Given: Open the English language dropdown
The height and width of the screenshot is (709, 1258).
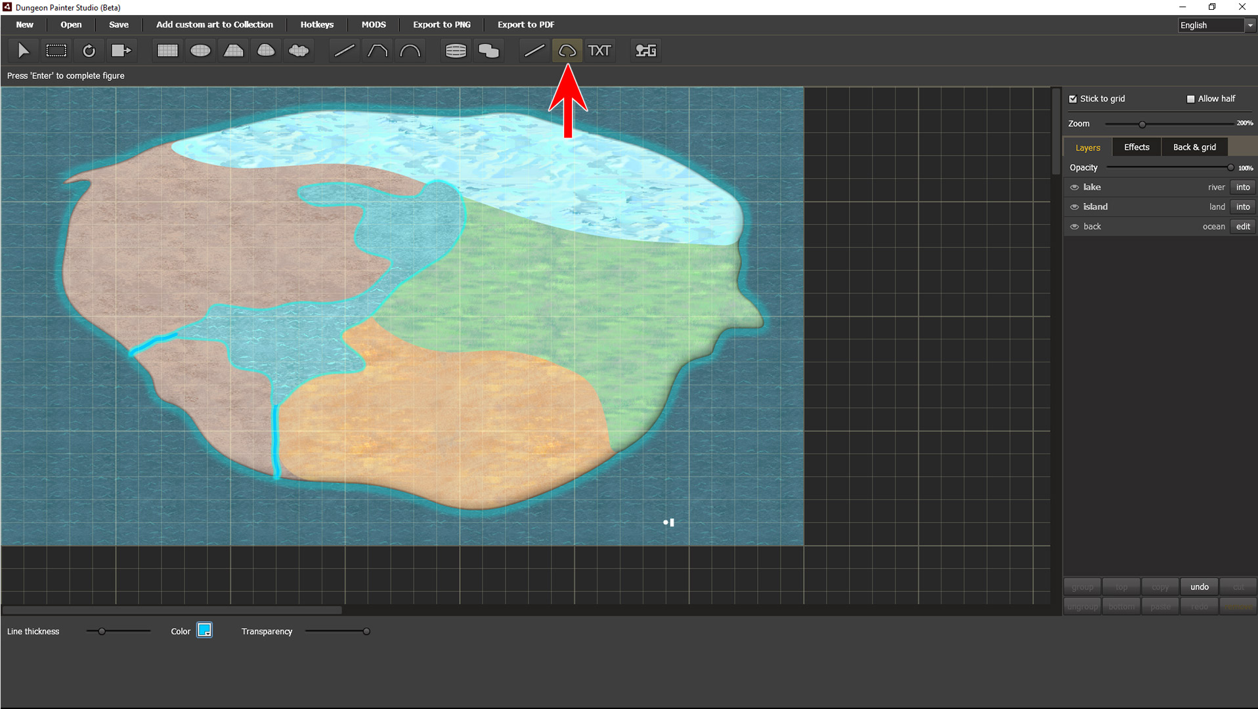Looking at the screenshot, I should tap(1217, 25).
